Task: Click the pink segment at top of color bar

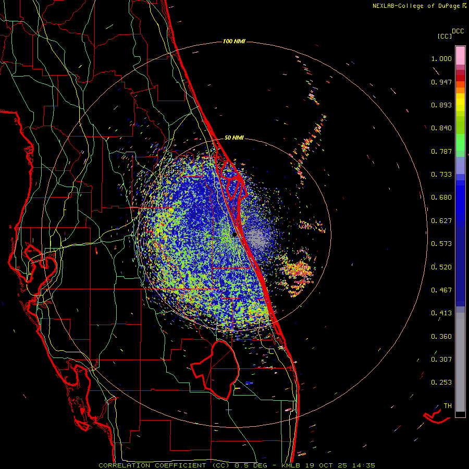Action: 460,55
